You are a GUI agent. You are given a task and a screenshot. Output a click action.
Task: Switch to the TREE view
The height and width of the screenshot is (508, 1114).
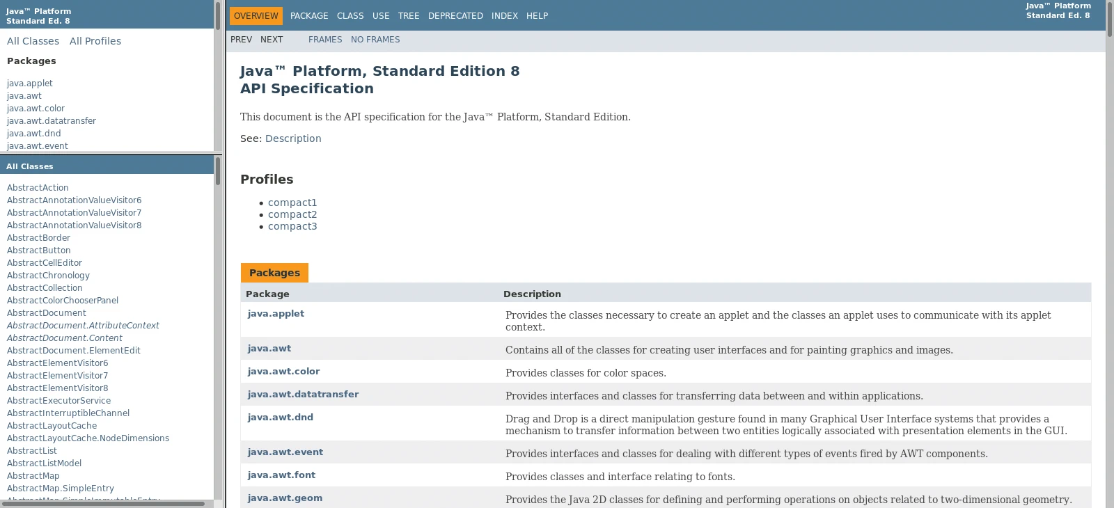pos(408,16)
